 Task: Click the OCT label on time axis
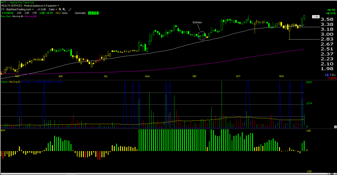[238, 77]
